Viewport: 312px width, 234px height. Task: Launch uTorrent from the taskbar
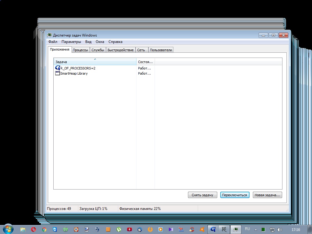119,229
